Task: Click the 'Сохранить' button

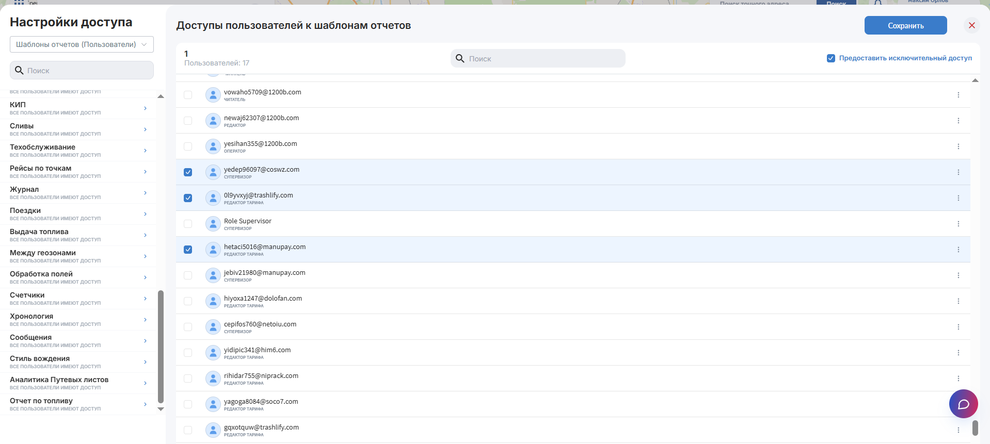Action: (906, 25)
